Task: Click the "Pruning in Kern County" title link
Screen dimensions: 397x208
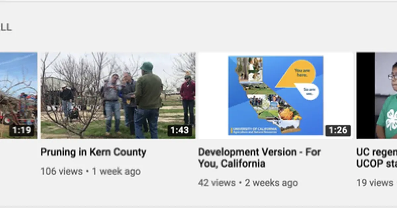Action: [93, 152]
